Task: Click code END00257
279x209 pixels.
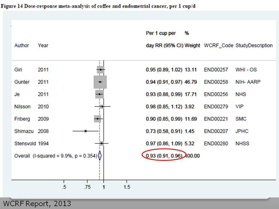Action: coord(216,69)
